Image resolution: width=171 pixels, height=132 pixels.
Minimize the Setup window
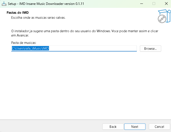[x=142, y=4]
